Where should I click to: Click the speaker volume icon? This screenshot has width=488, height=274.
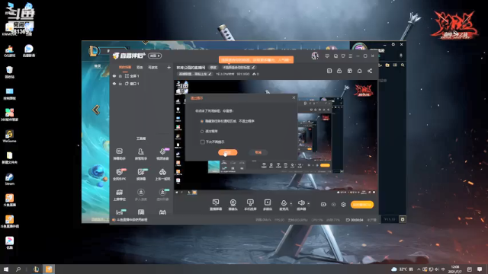pyautogui.click(x=301, y=205)
